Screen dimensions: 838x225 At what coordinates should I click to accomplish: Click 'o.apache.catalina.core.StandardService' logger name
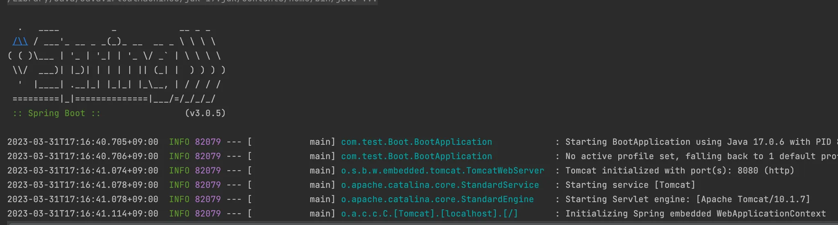pos(440,185)
